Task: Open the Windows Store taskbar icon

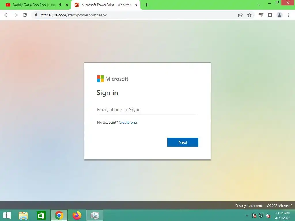Action: tap(41, 215)
